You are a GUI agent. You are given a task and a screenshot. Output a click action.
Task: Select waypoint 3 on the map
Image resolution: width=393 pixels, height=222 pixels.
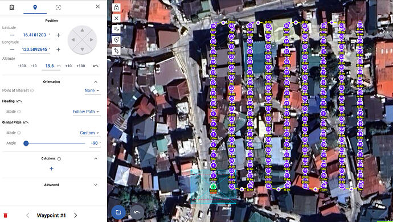pyautogui.click(x=213, y=176)
